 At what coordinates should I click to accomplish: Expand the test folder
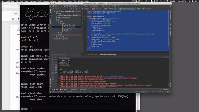(57, 33)
